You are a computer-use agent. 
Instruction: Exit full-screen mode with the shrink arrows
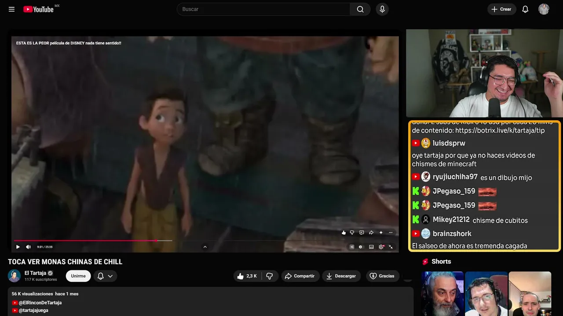[x=391, y=247]
